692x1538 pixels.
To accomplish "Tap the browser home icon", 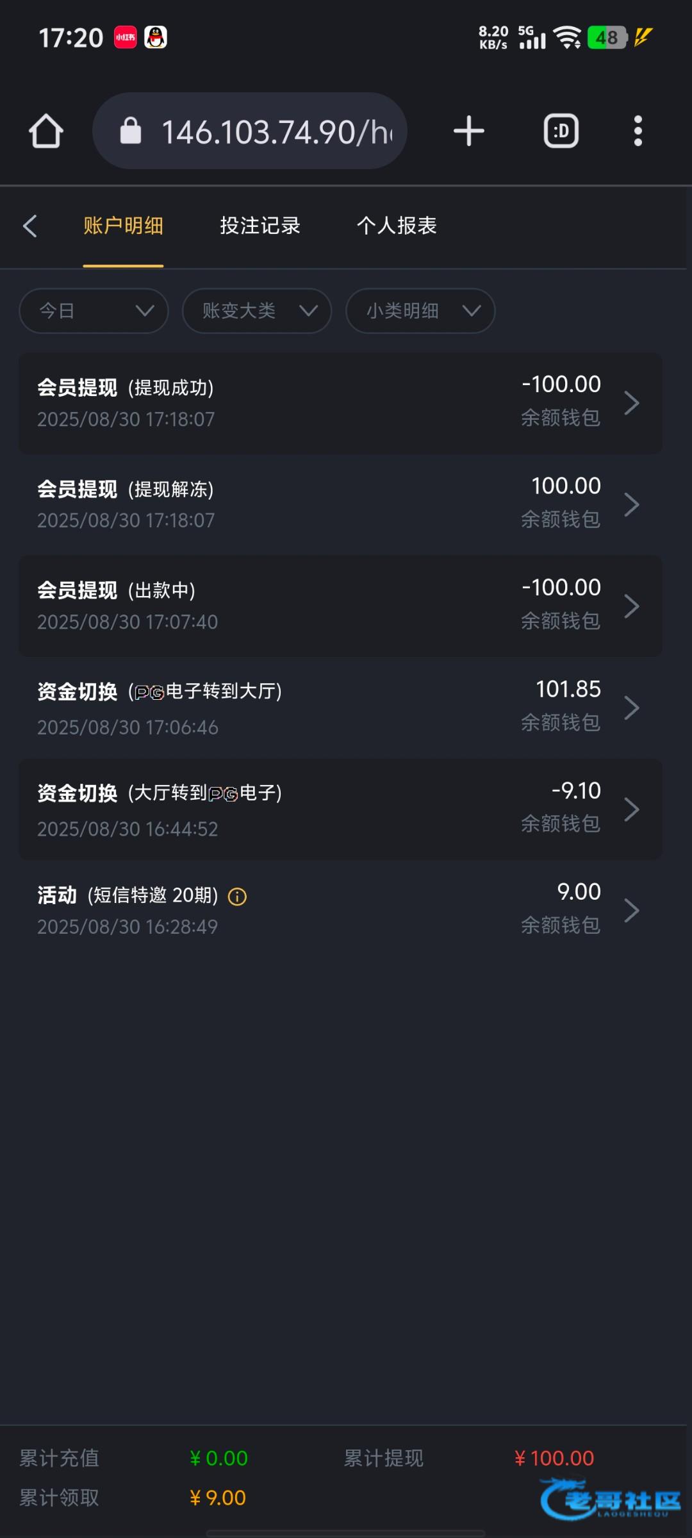I will click(x=46, y=131).
